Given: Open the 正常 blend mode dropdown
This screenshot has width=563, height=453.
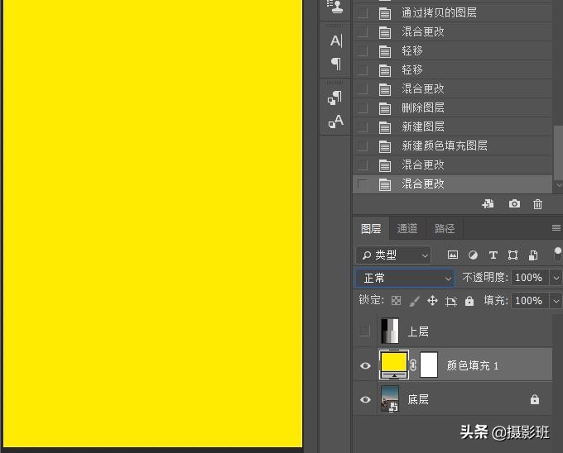Looking at the screenshot, I should tap(406, 278).
